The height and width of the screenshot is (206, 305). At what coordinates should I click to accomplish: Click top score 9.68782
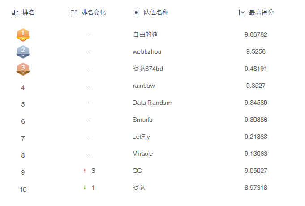(256, 34)
